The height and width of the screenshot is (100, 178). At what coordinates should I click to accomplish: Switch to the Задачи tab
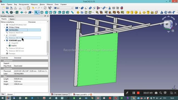pyautogui.click(x=12, y=19)
